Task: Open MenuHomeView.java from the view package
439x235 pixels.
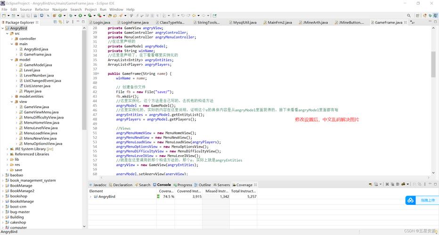Action: (41, 123)
